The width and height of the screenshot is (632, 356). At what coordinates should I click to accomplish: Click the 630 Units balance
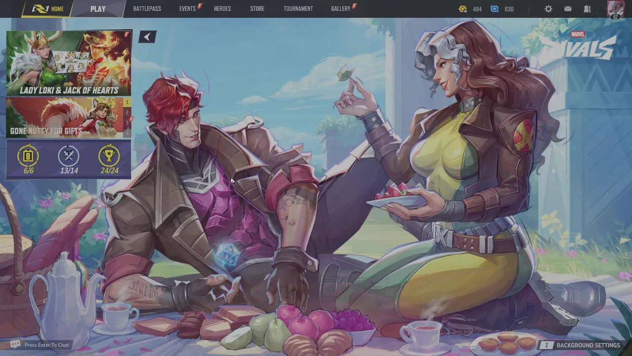pos(509,9)
